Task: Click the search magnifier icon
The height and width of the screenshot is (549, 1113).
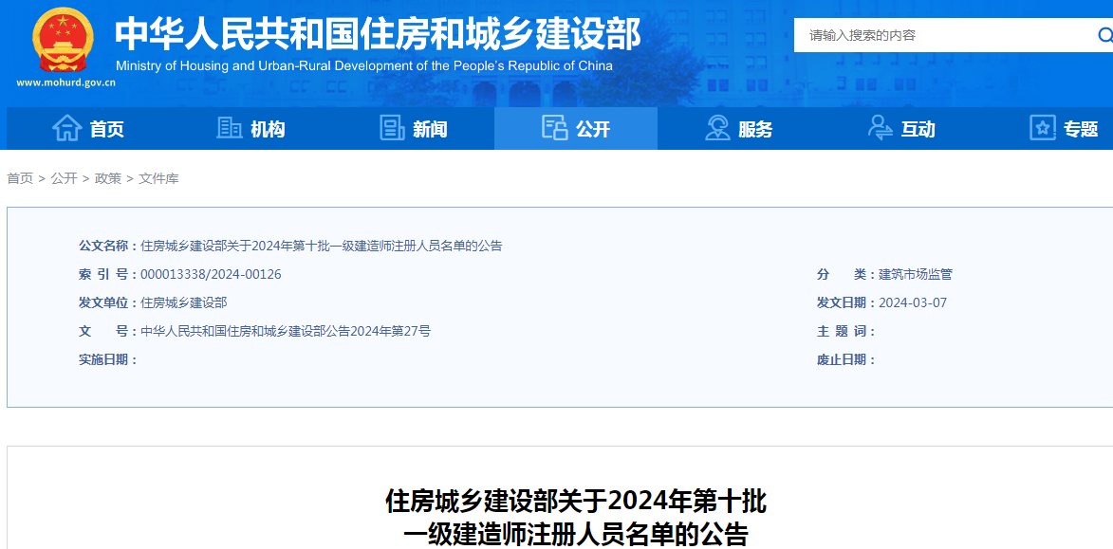Action: pyautogui.click(x=1105, y=35)
